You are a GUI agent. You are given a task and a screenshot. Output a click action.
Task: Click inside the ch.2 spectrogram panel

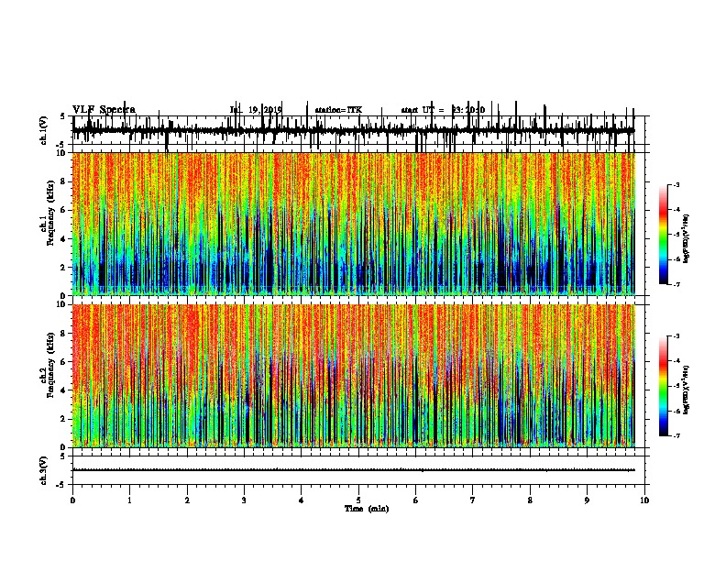coord(354,376)
